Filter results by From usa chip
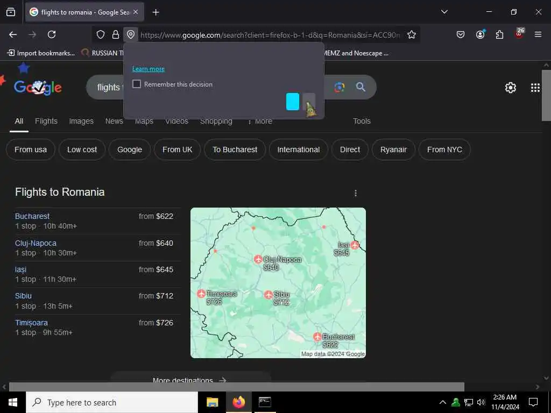Image resolution: width=551 pixels, height=413 pixels. (31, 149)
